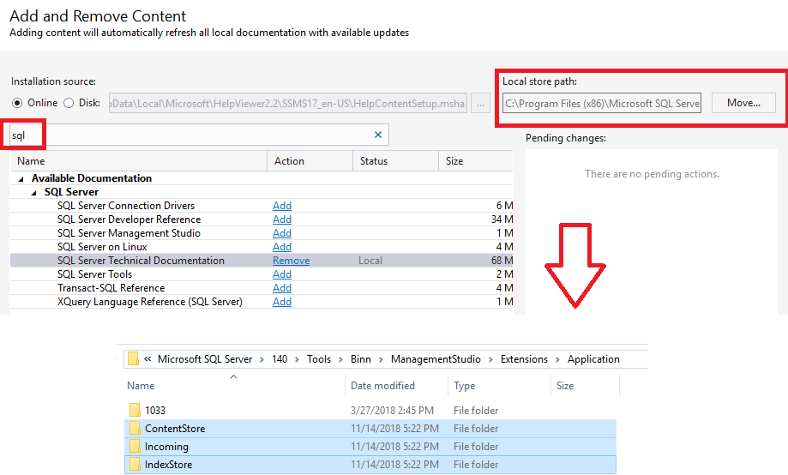Open dropdown arrow after ManagementStudio breadcrumb

(x=490, y=359)
